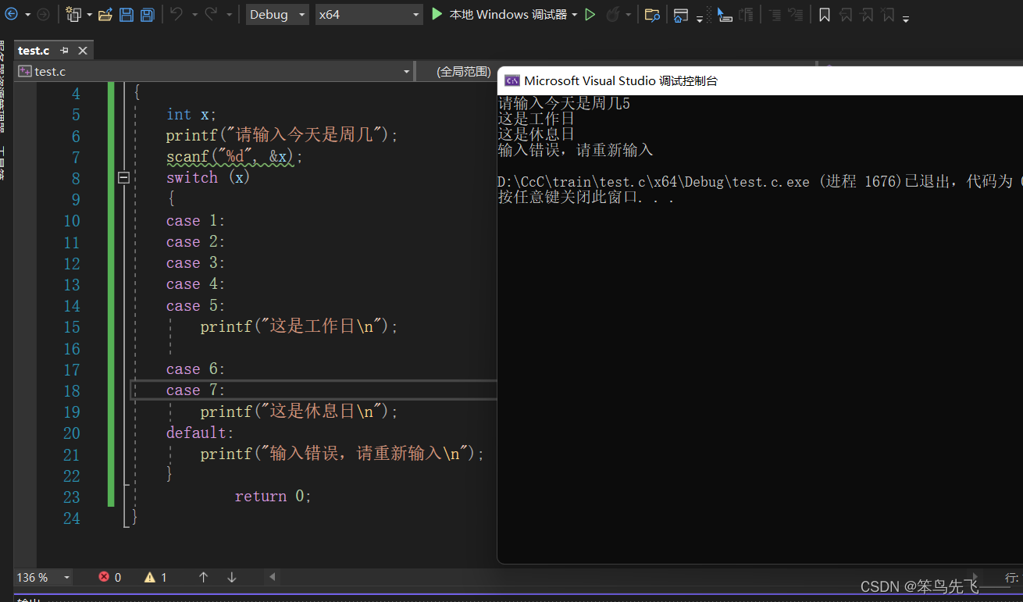Viewport: 1023px width, 602px height.
Task: Click on 'case 5:' in the editor
Action: pos(195,306)
